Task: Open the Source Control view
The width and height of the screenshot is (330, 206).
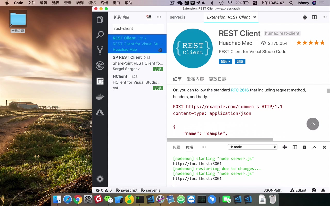Action: pos(100,50)
